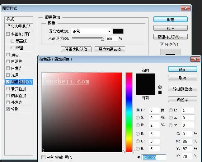Select the G: green radio button
This screenshot has width=202, height=162.
[x=138, y=141]
